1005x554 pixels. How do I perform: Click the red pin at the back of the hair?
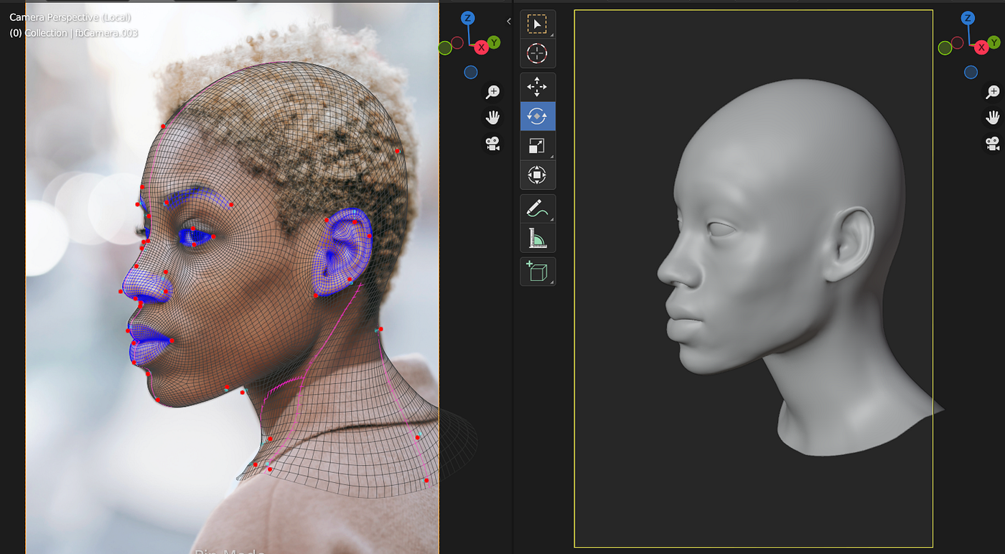(x=397, y=151)
